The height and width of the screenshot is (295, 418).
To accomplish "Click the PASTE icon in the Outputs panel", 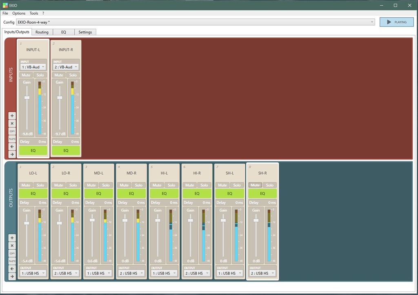I will (x=12, y=261).
